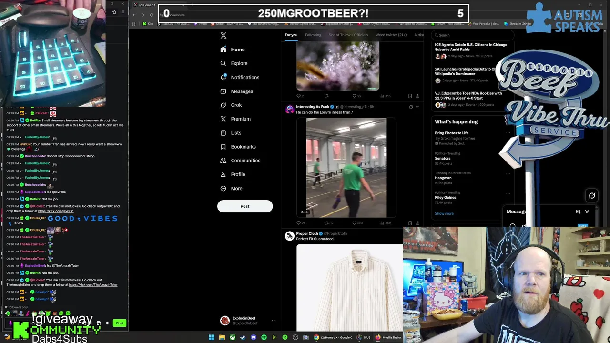The image size is (610, 343).
Task: Open Home in the X sidebar
Action: [233, 50]
